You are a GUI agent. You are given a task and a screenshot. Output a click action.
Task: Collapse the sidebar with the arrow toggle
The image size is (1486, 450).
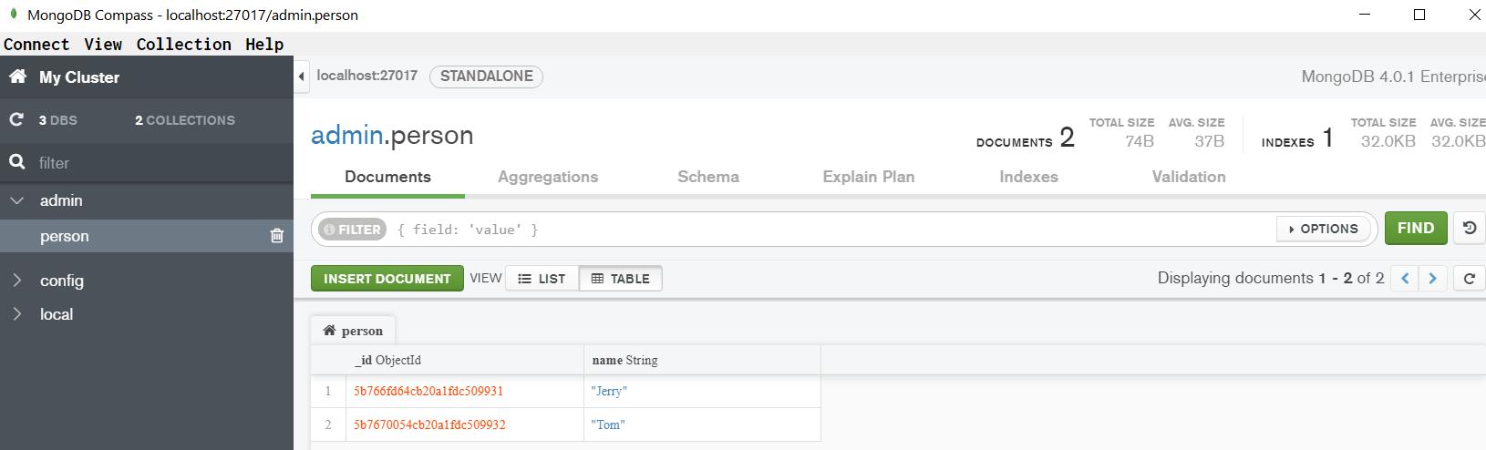point(301,77)
